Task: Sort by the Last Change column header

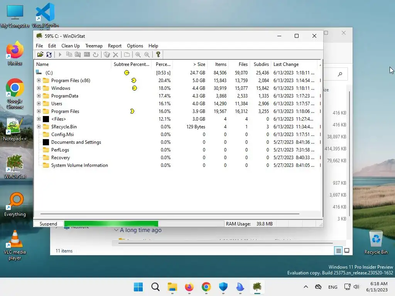Action: pos(294,64)
